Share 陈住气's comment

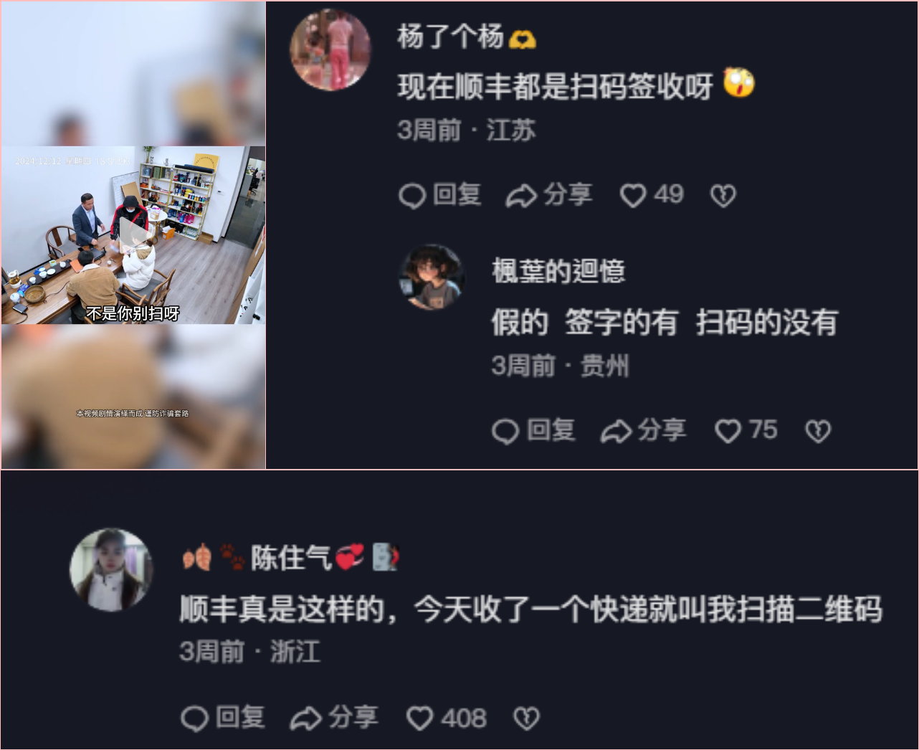pos(333,718)
